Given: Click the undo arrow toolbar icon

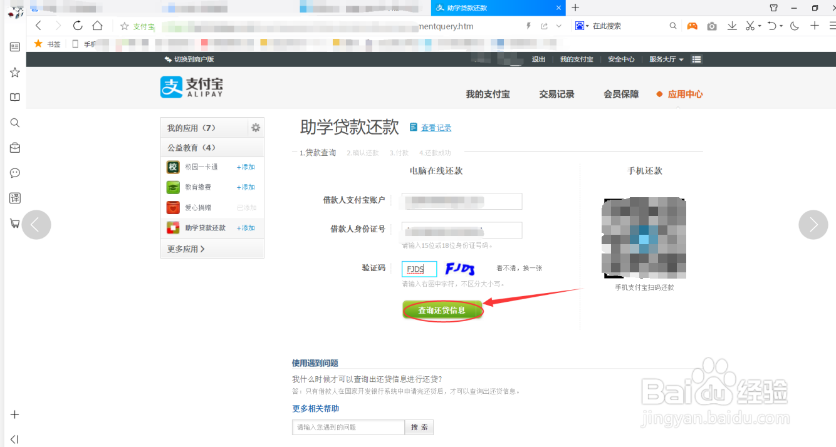Looking at the screenshot, I should point(773,26).
